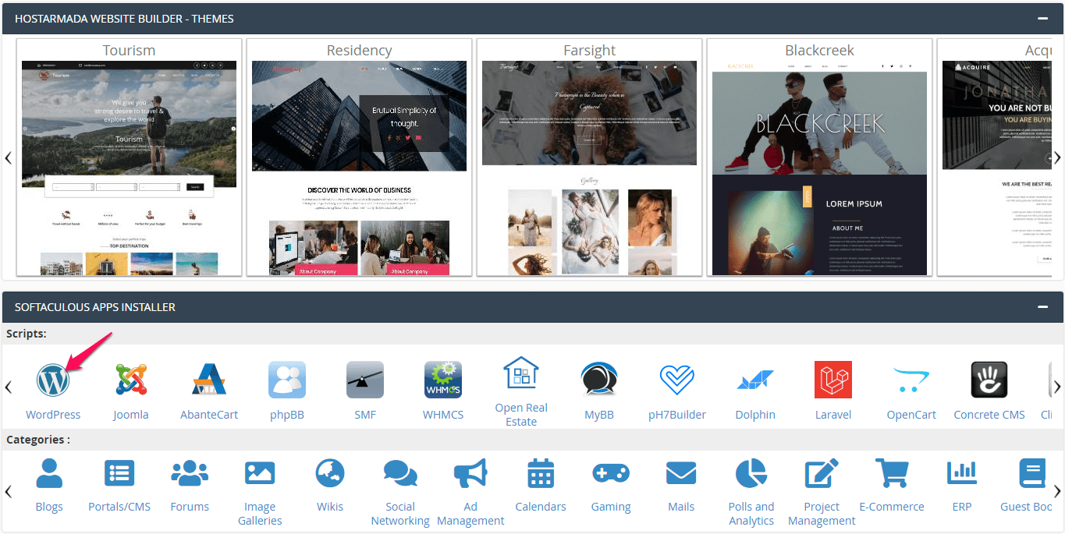Select the Wikis category icon
Image resolution: width=1065 pixels, height=534 pixels.
point(330,473)
